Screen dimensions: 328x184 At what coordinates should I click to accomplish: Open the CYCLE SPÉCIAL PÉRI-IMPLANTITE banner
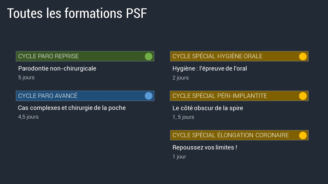click(x=239, y=96)
